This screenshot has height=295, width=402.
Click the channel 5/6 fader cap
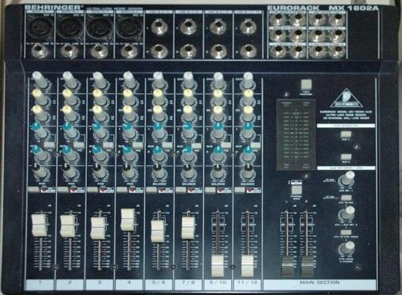pyautogui.click(x=158, y=231)
